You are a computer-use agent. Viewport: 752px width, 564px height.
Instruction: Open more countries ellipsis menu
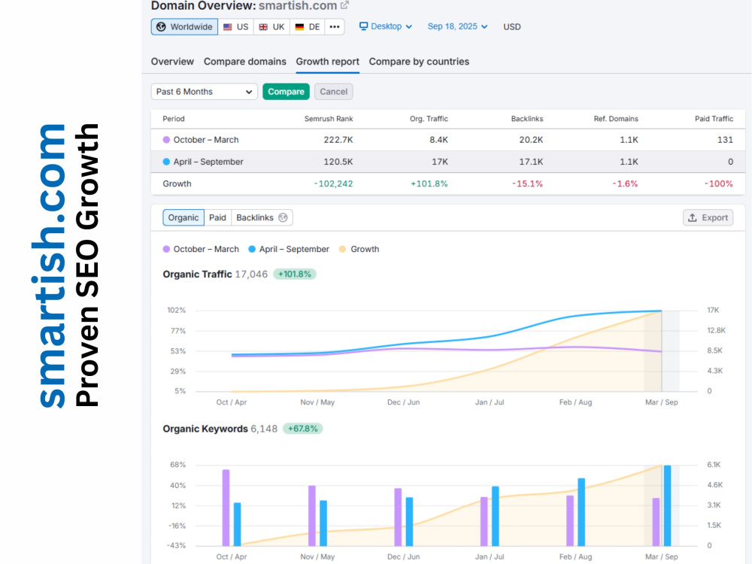point(335,27)
